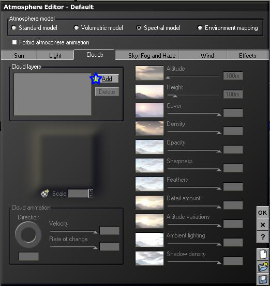Click the Delete cloud layer button
The width and height of the screenshot is (270, 286).
(x=107, y=91)
